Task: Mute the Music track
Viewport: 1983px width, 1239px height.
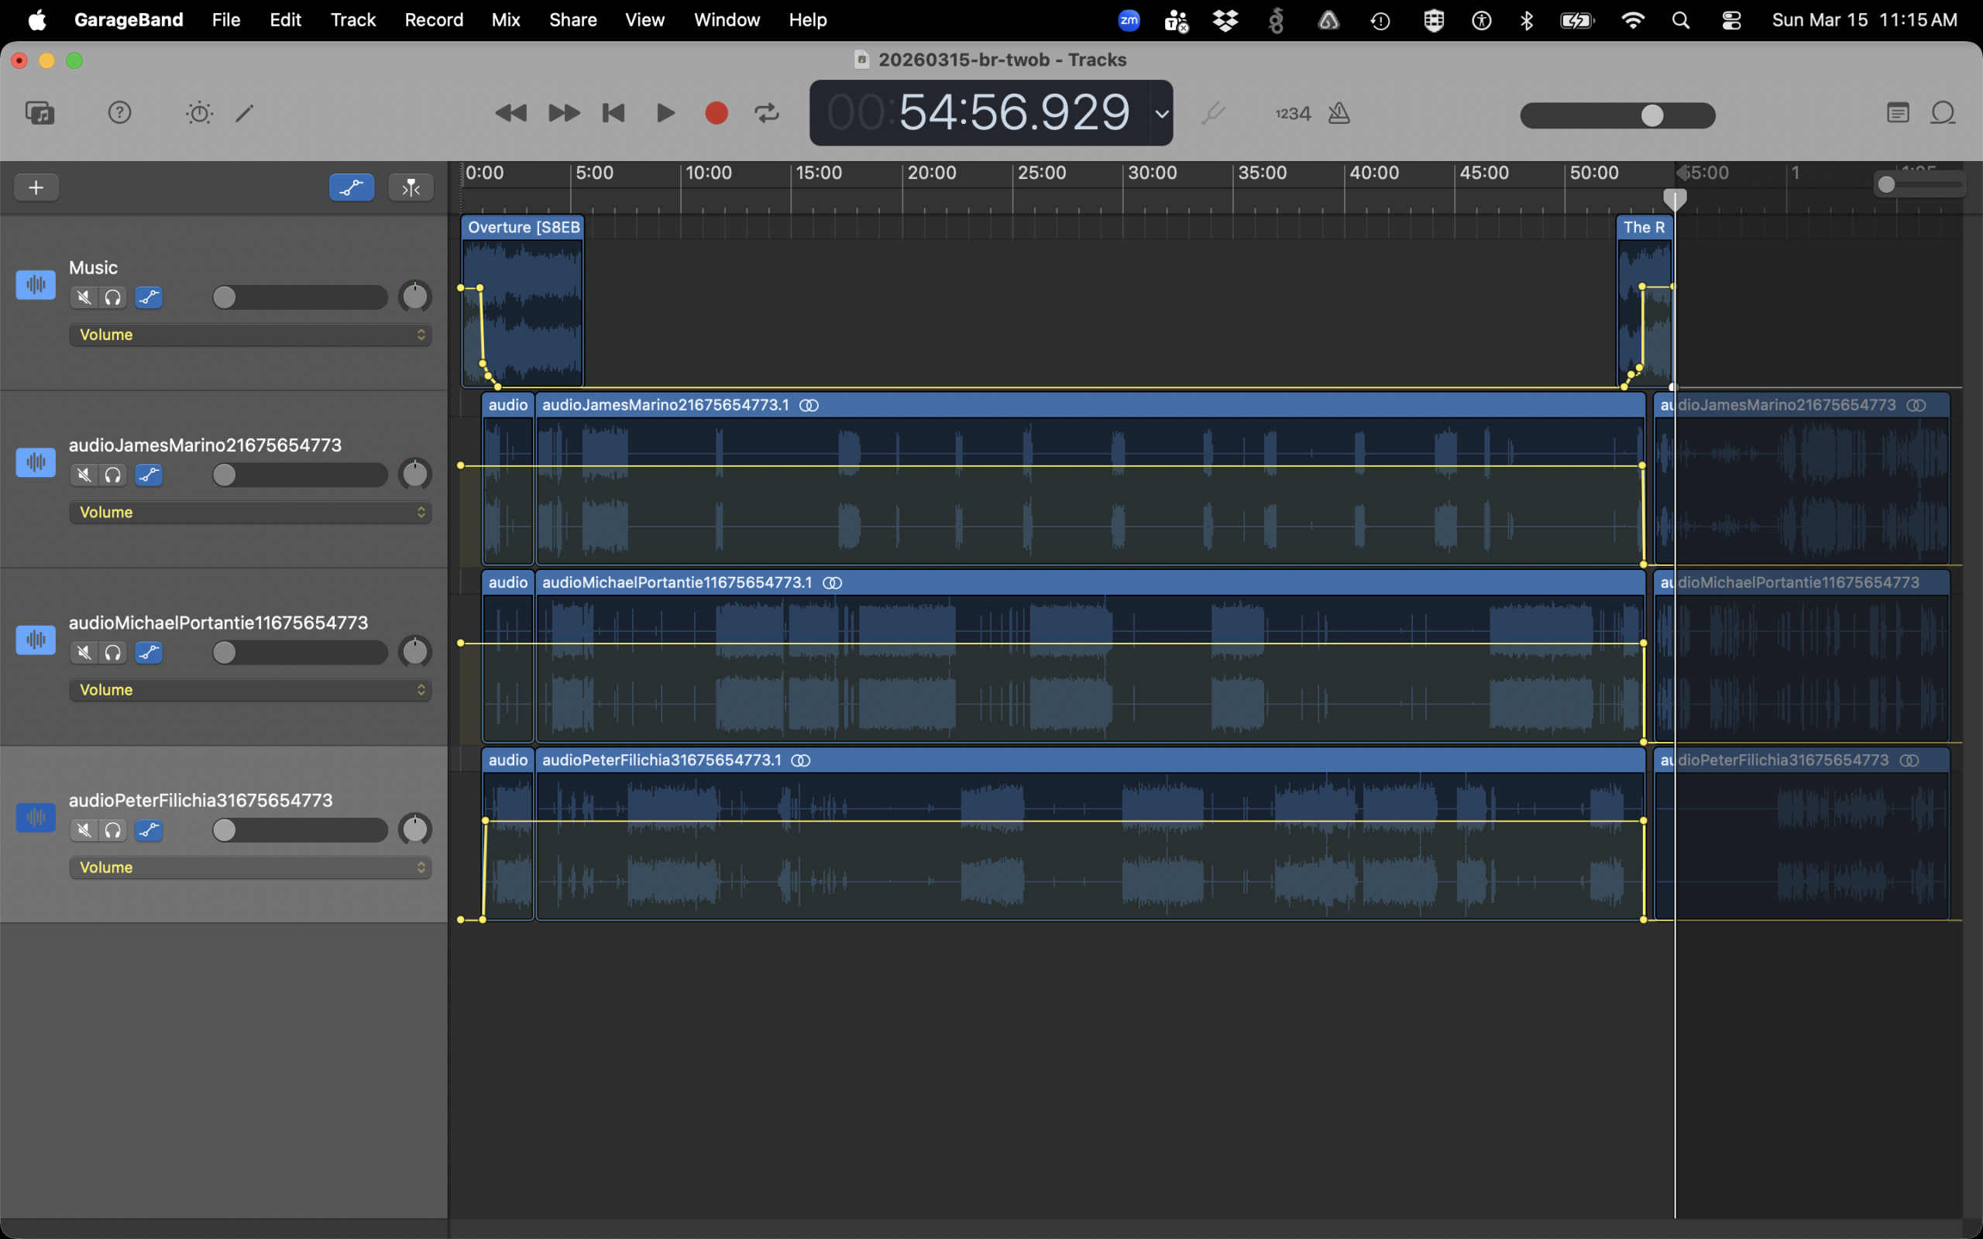Action: (x=84, y=297)
